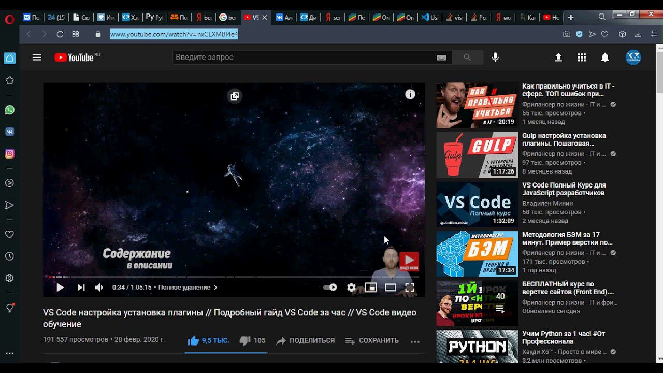
Task: Click the subscribe watermark on the video
Action: (409, 261)
